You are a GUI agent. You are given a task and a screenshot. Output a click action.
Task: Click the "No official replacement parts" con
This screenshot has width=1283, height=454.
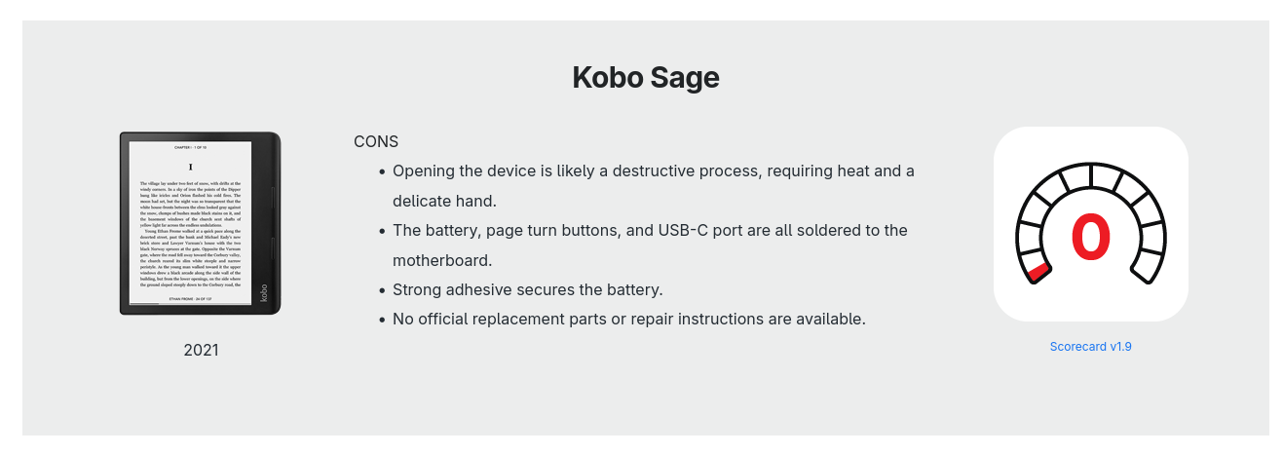tap(629, 319)
